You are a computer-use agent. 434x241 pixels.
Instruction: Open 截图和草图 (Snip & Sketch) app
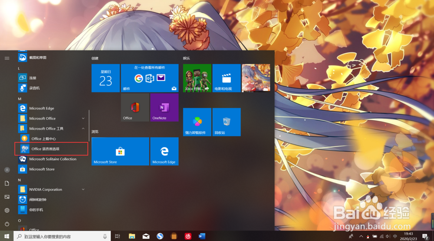click(52, 58)
